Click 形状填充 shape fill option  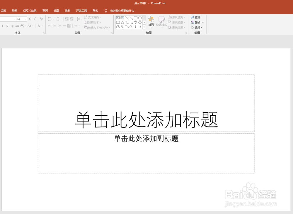177,17
